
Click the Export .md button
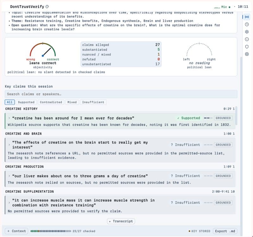tap(225, 231)
